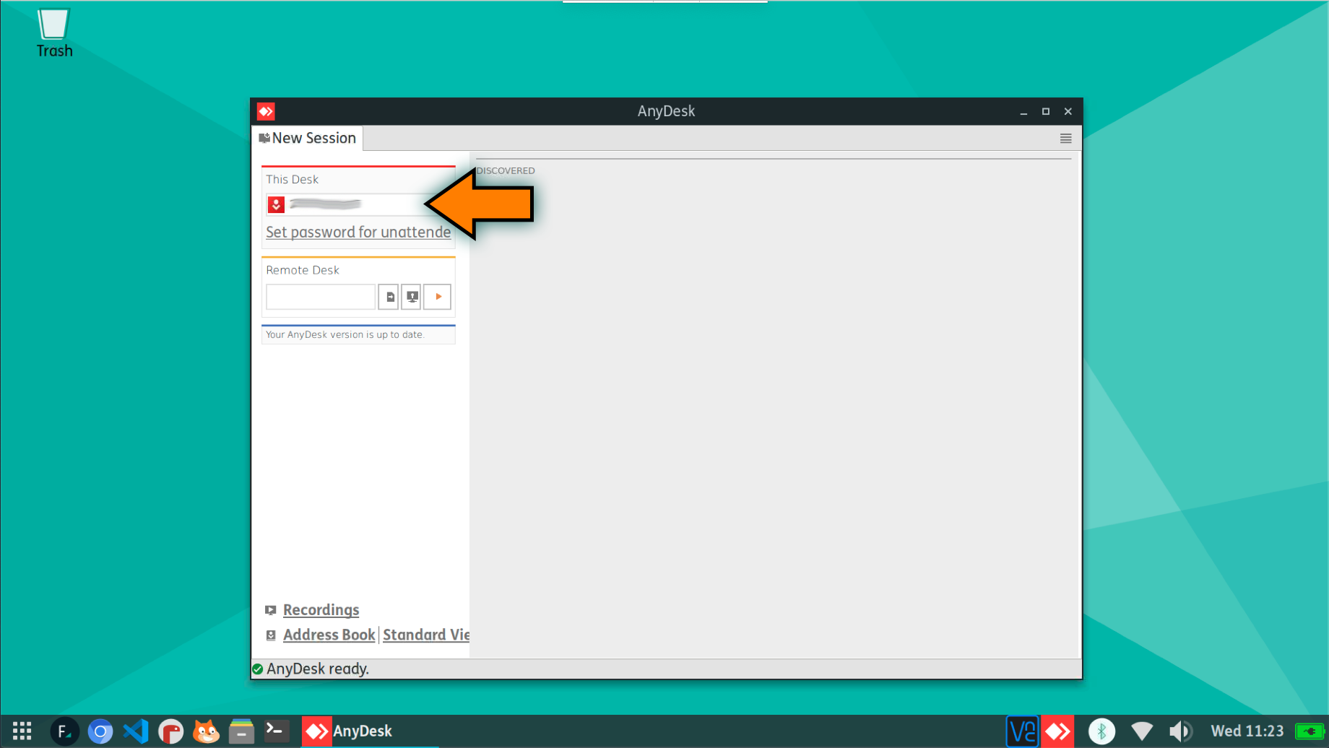Click the volume speaker icon
This screenshot has width=1329, height=748.
[1181, 731]
